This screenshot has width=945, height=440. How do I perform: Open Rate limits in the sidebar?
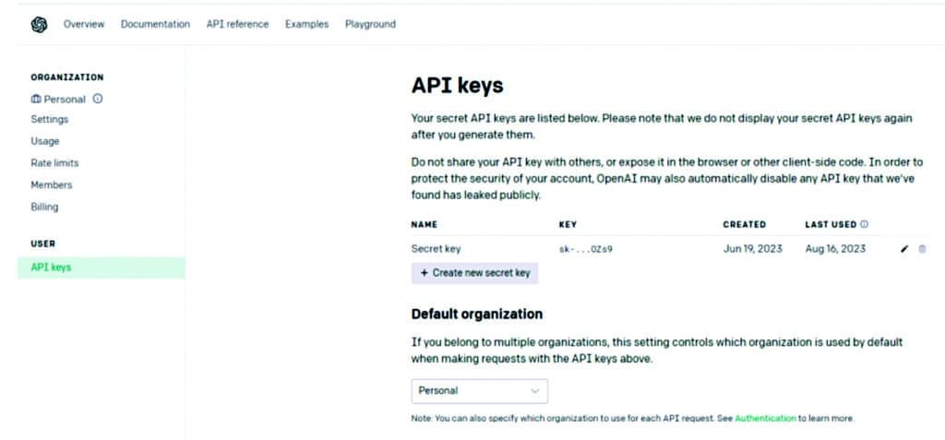click(x=55, y=163)
